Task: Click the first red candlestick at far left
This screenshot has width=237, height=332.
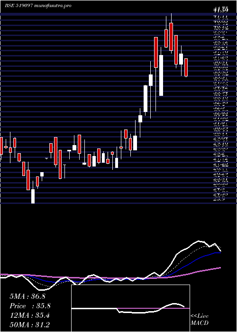Action: tap(1, 146)
